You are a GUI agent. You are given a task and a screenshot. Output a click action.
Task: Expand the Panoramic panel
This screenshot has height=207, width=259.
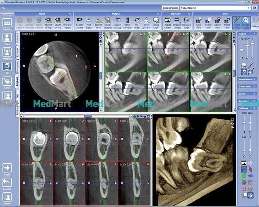tap(254, 87)
